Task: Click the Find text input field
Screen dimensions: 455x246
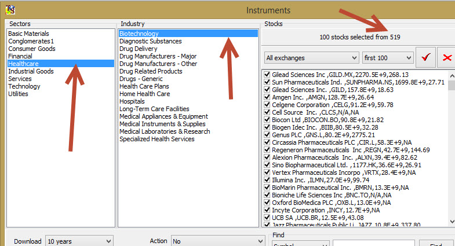Action: (373, 243)
